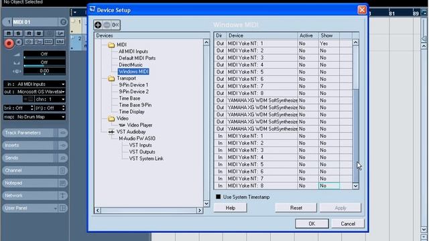
Task: Collapse the Video folder in Devices tree
Action: point(111,118)
